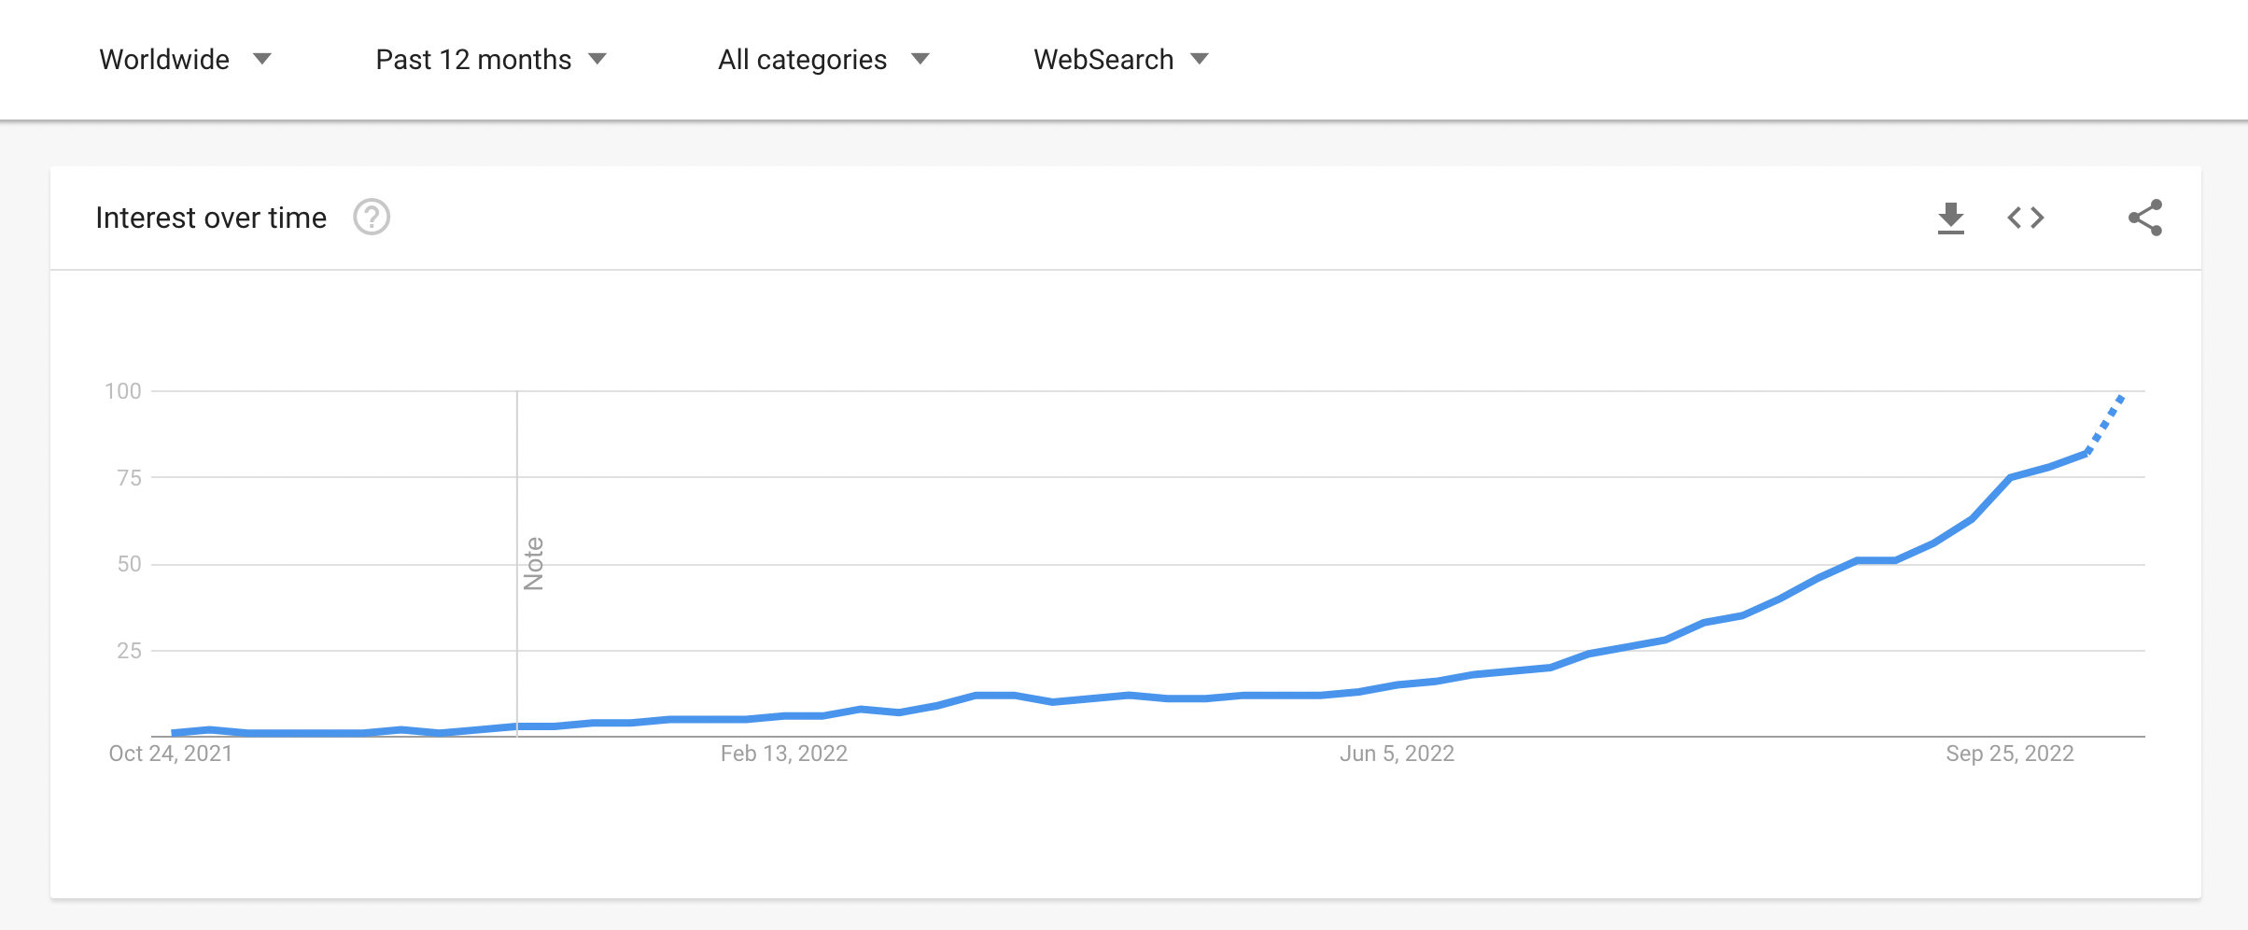
Task: Click the 100 value axis label
Action: 123,391
